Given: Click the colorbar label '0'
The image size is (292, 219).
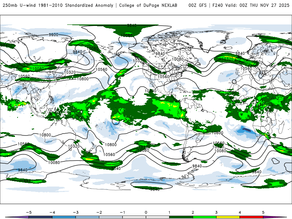Looking at the screenshot, I should 146,212.
